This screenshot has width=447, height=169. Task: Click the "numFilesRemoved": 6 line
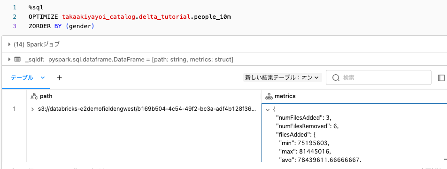point(307,126)
